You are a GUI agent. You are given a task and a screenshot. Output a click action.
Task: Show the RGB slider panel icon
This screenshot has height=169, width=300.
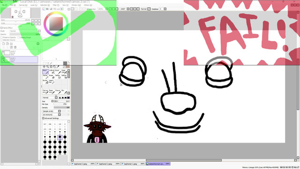click(x=47, y=9)
